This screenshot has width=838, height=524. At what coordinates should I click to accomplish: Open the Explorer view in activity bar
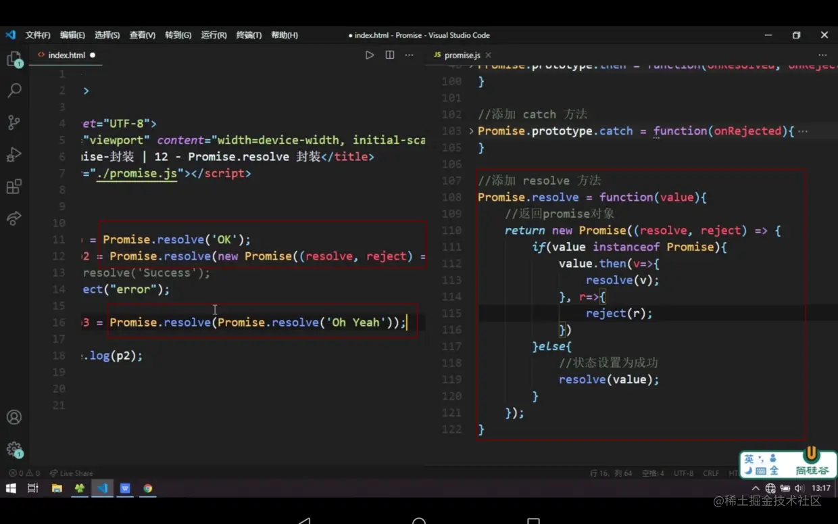[x=14, y=59]
